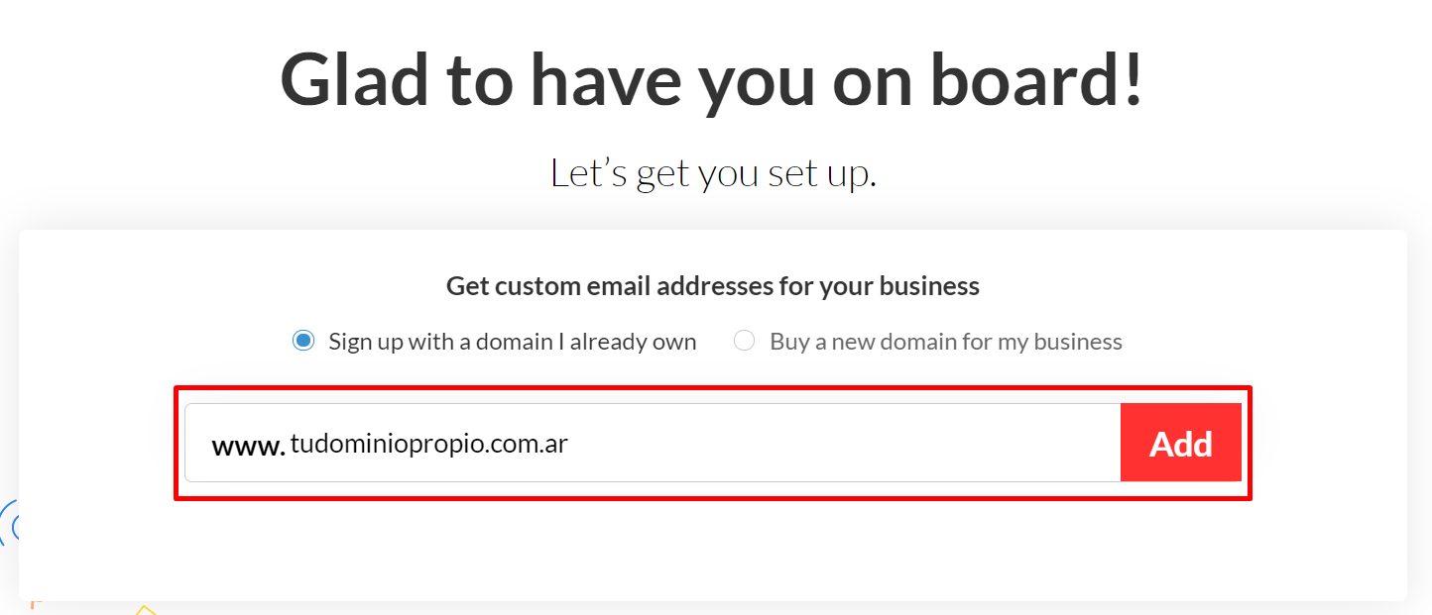Click the 'Glad to have you on board!' heading
Viewport: 1432px width, 615px height.
click(712, 79)
